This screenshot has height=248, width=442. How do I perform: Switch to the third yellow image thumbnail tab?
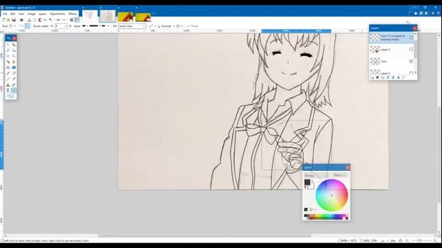pos(126,17)
